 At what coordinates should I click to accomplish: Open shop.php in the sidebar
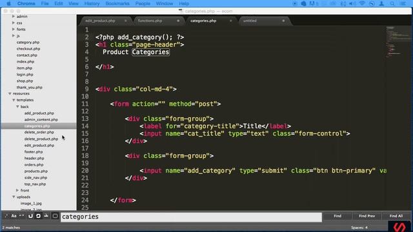point(25,81)
